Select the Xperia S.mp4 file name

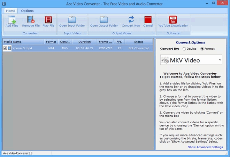click(x=22, y=48)
